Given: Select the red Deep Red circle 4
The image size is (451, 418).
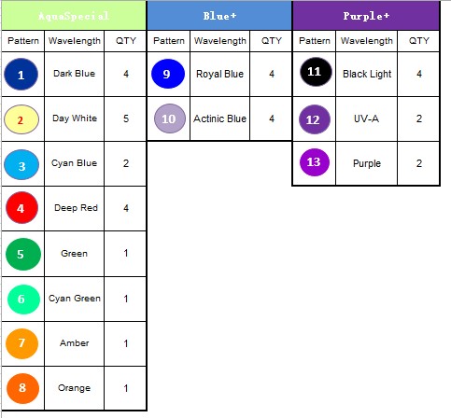Looking at the screenshot, I should [x=21, y=208].
